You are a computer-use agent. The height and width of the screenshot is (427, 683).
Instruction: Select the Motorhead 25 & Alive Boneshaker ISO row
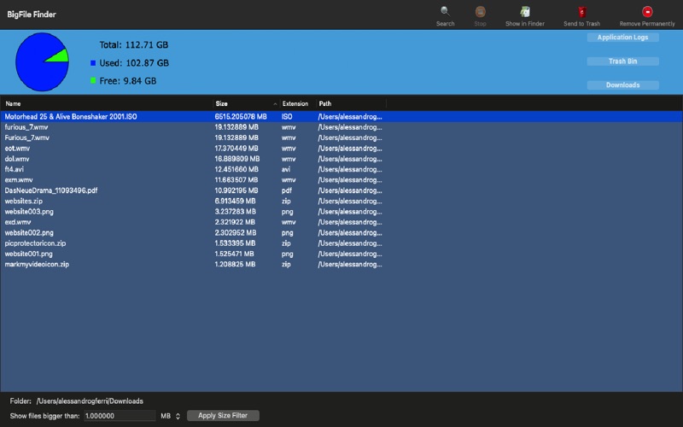coord(341,117)
